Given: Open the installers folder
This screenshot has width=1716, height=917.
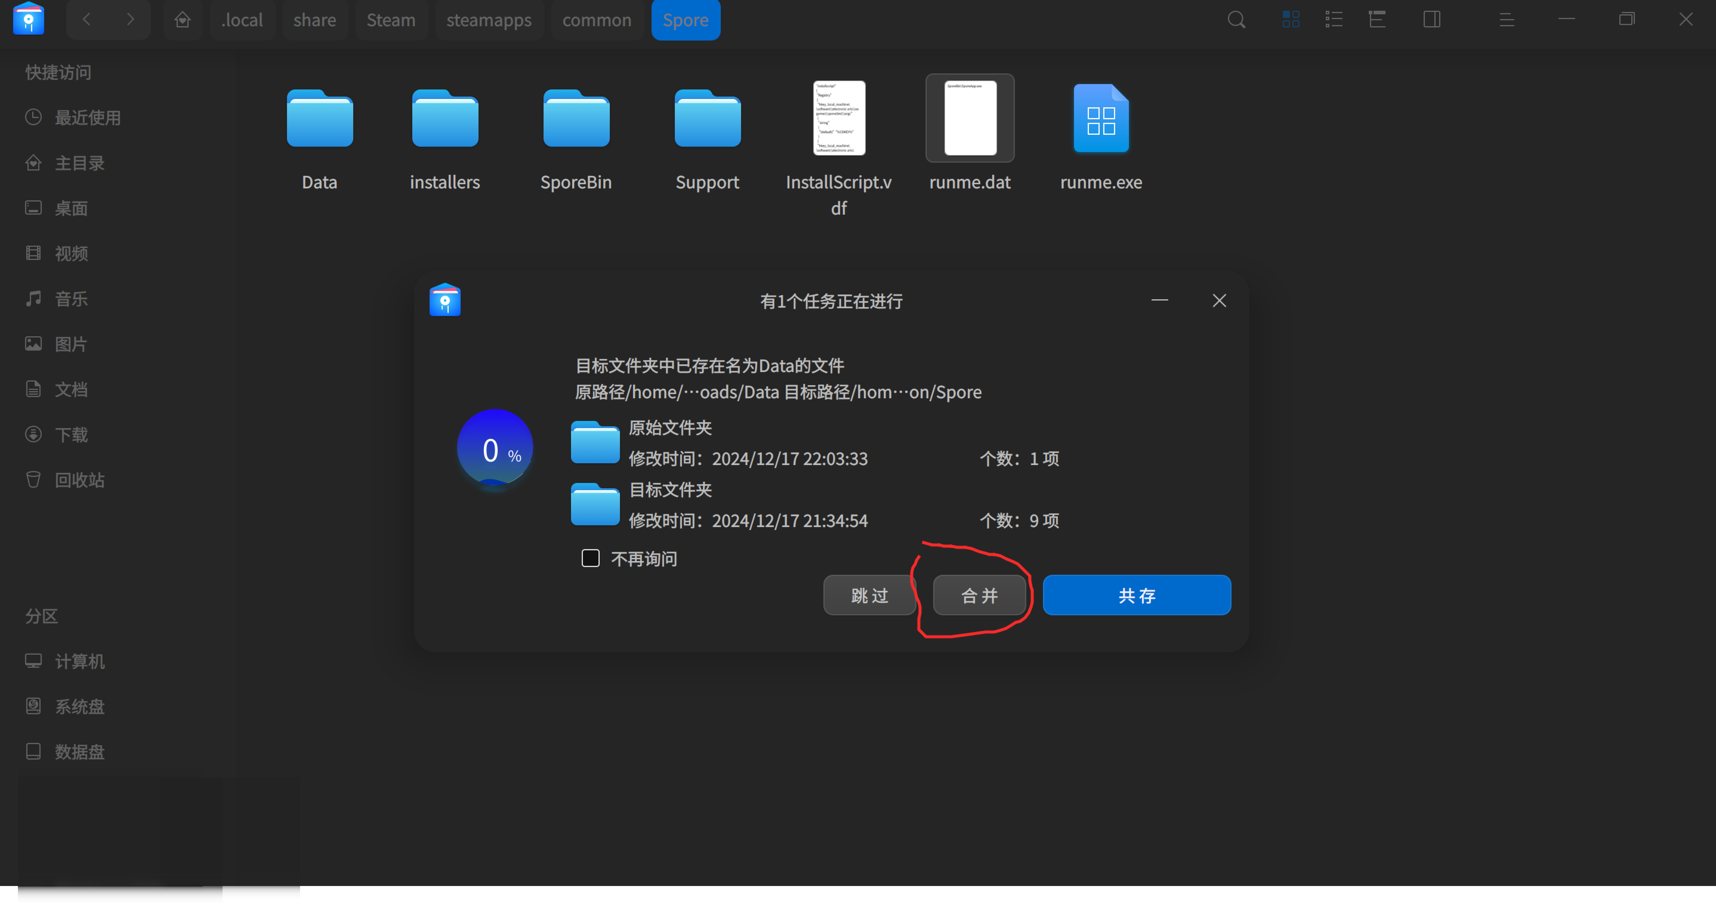Looking at the screenshot, I should tap(445, 118).
